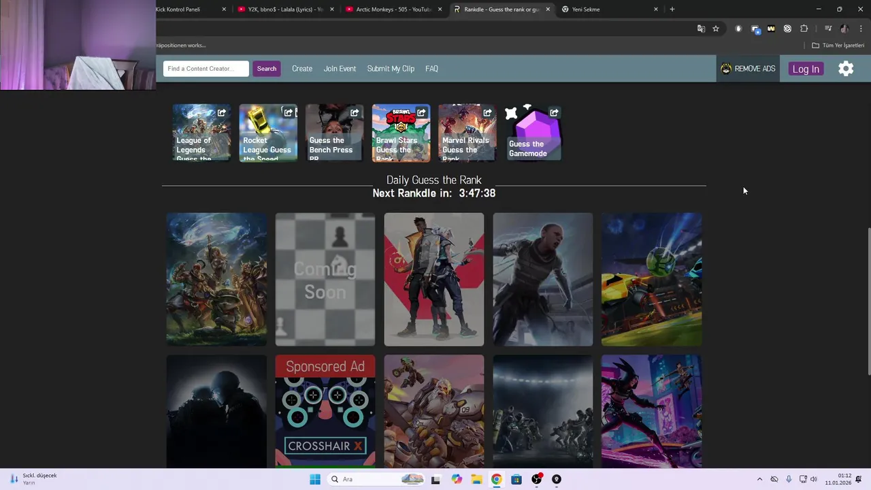871x490 pixels.
Task: Share the Rocket League Guess the Speed card
Action: coord(289,113)
